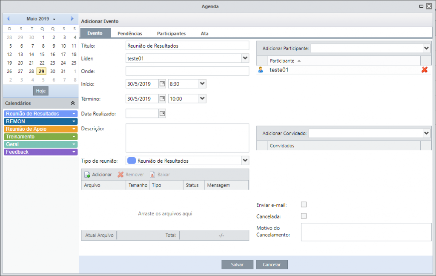Screen dimensions: 436x276
Task: Click the Data Realizado date field
Action: click(x=142, y=113)
